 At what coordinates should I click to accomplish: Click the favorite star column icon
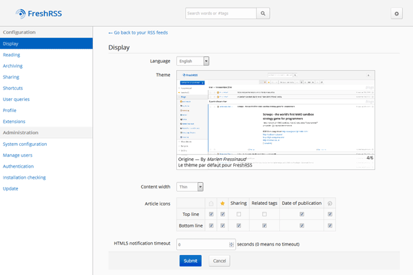222,203
